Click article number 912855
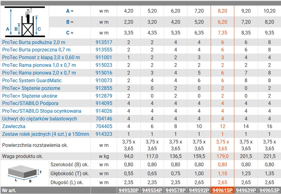281x194 pixels. point(104,88)
